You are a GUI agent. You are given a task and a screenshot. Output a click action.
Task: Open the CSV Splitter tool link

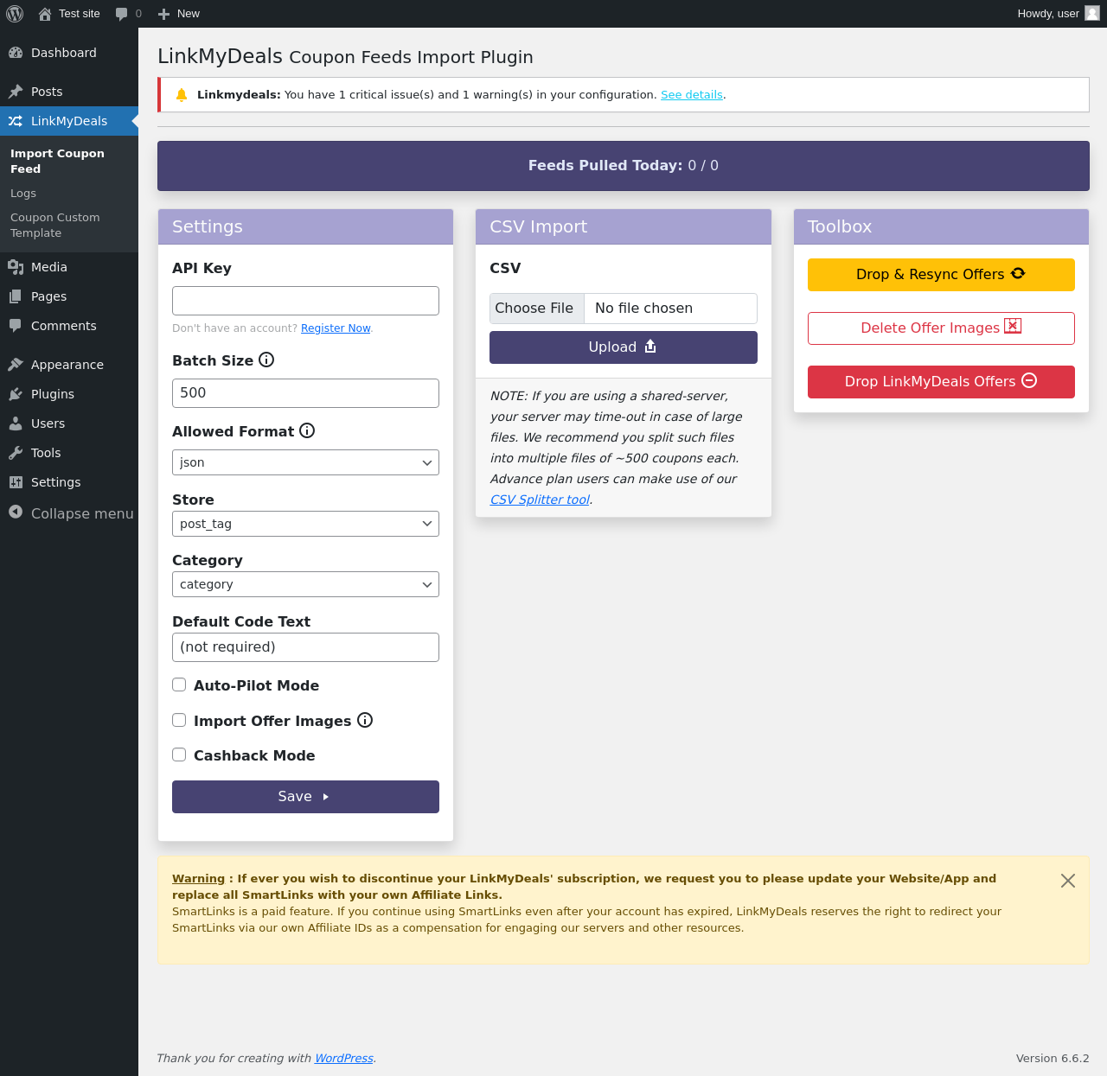[540, 500]
